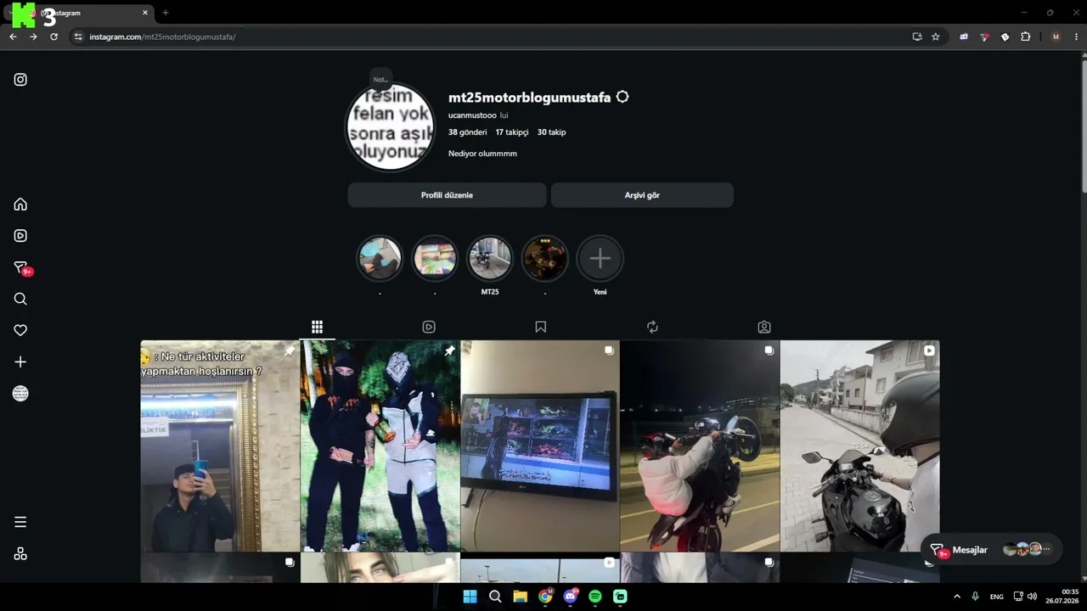
Task: Open the 30 takip following list
Action: (552, 132)
